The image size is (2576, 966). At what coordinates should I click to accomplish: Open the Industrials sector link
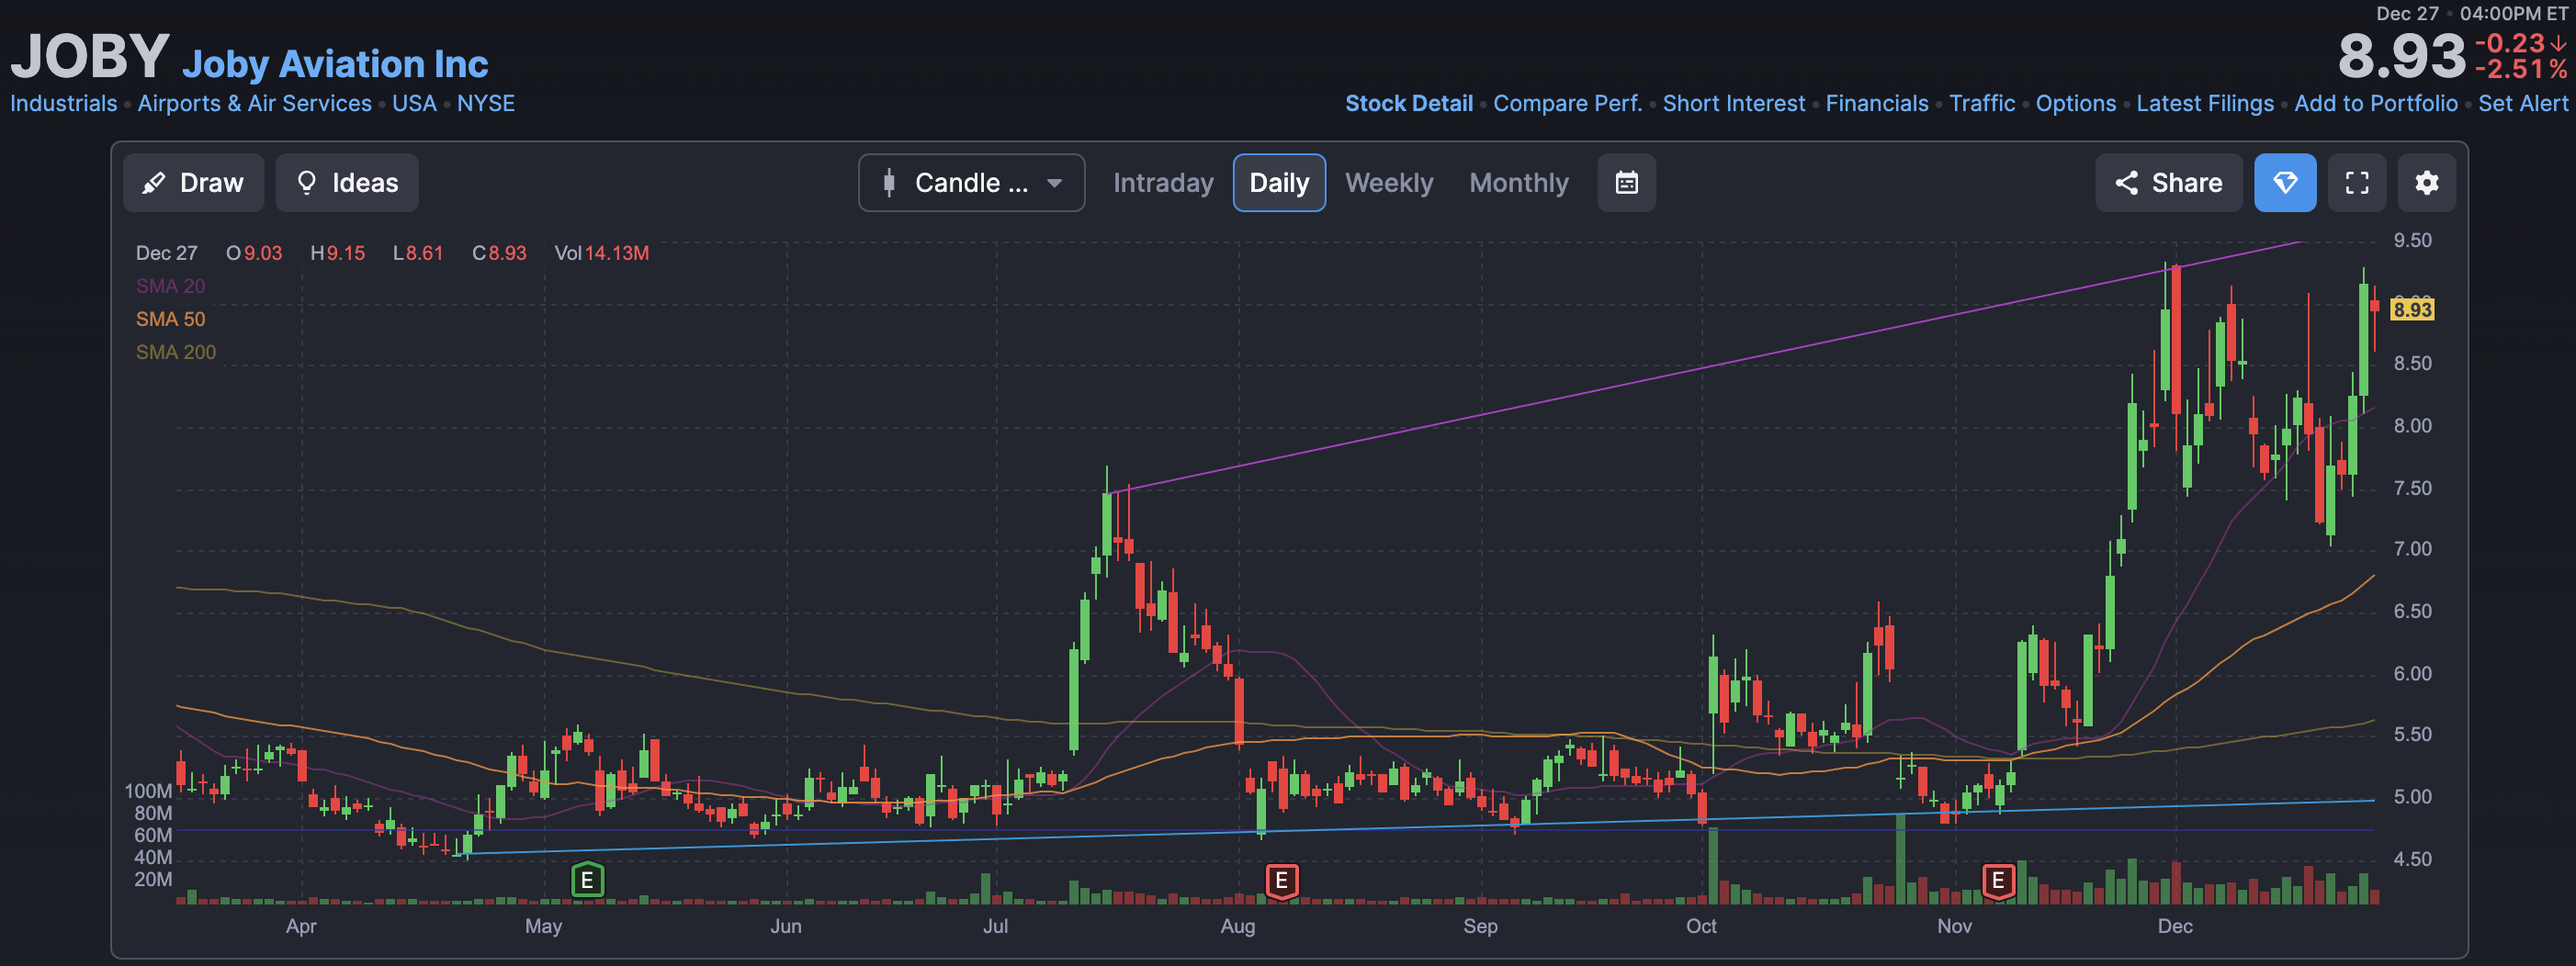pyautogui.click(x=63, y=104)
